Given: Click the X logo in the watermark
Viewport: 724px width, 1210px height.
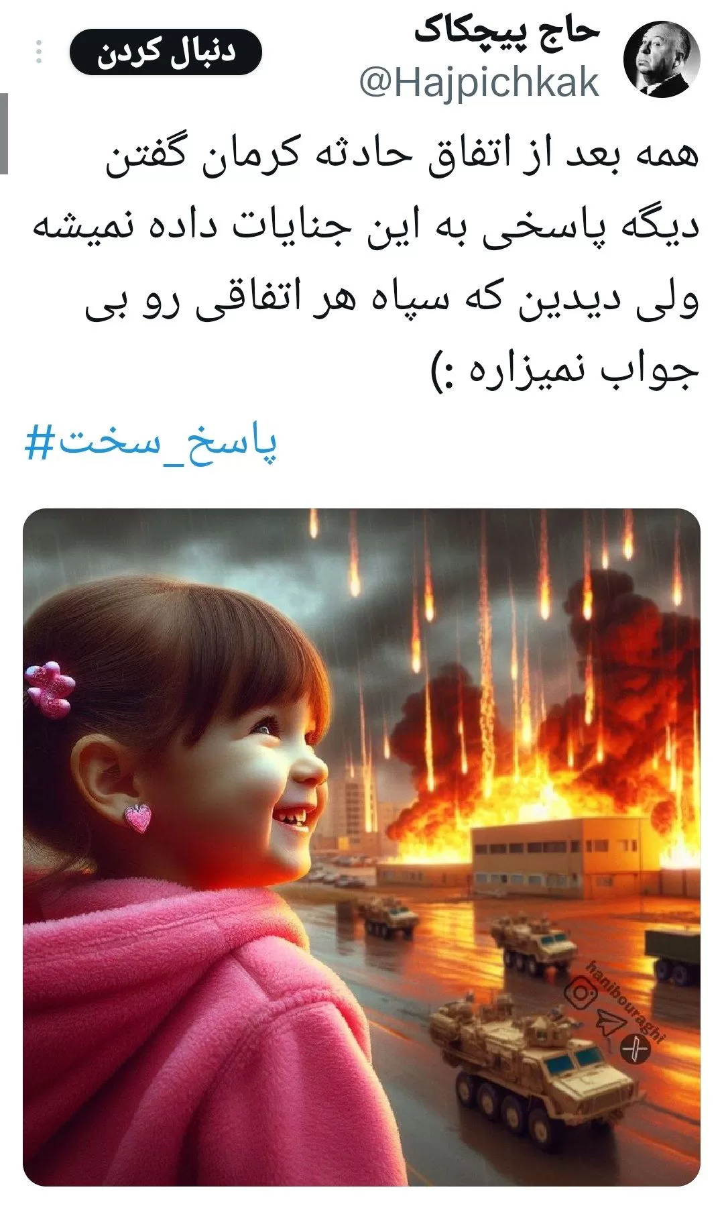Looking at the screenshot, I should tap(635, 1048).
